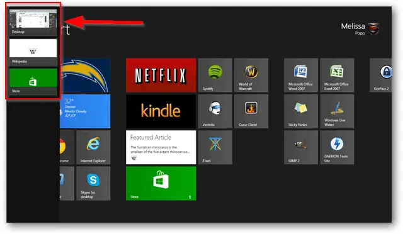The image size is (403, 234).
Task: Launch the Spotify app tile
Action: 215,75
